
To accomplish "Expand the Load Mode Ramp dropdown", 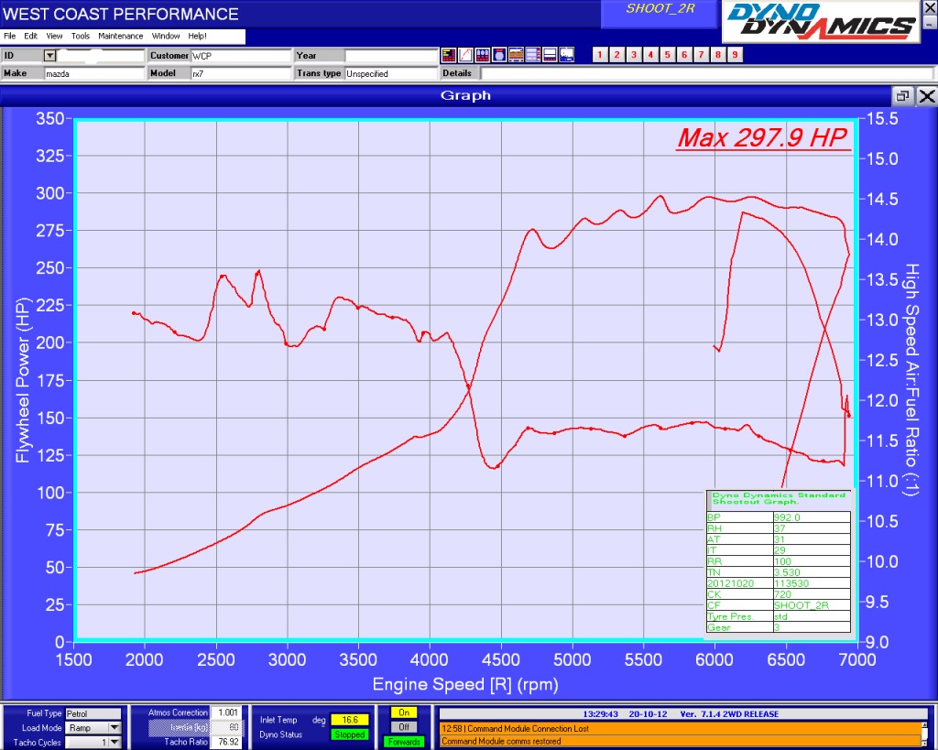I will click(115, 728).
